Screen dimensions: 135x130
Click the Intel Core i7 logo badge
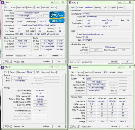click(57, 17)
